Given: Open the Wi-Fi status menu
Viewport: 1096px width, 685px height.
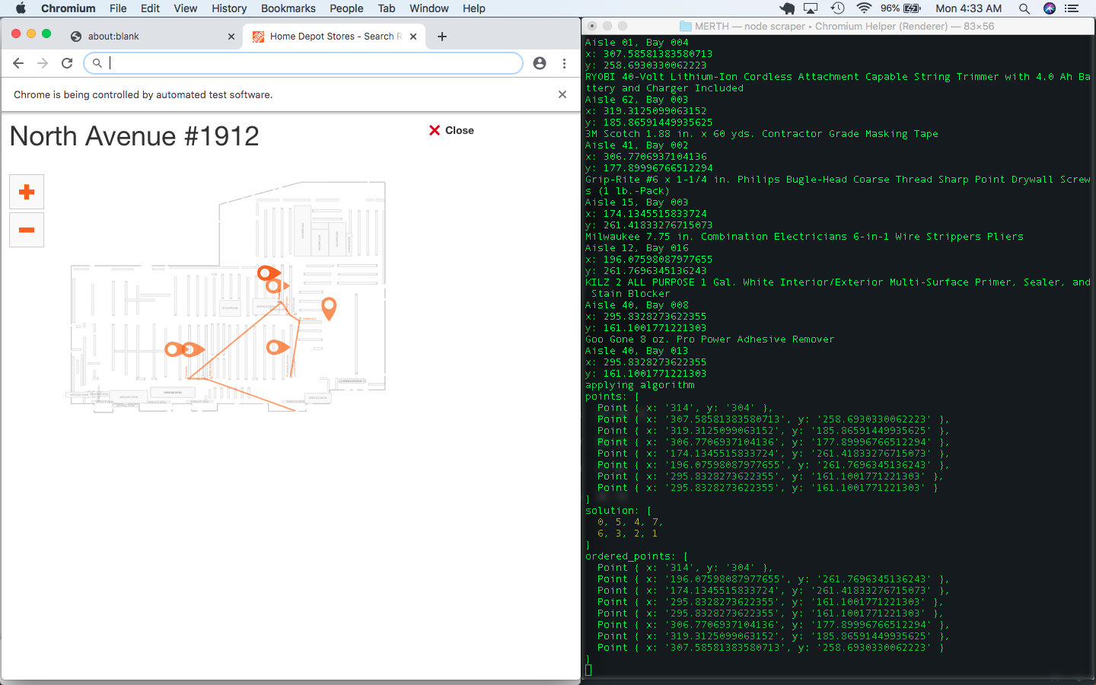Looking at the screenshot, I should coord(864,8).
